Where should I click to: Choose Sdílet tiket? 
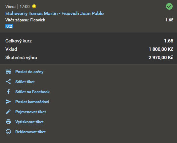25,82
